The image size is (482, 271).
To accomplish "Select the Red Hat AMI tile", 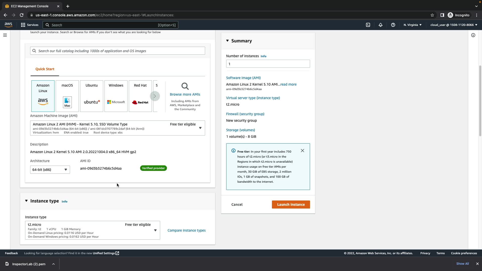I will pos(140,96).
